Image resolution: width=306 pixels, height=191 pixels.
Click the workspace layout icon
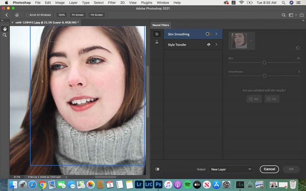click(291, 15)
